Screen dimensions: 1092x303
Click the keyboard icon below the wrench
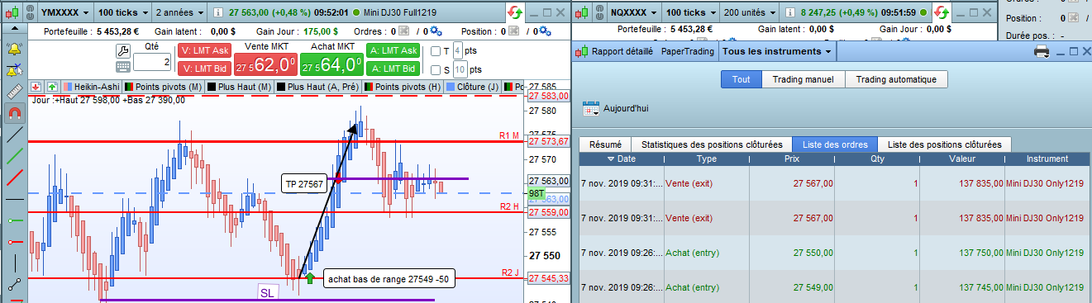pyautogui.click(x=122, y=66)
